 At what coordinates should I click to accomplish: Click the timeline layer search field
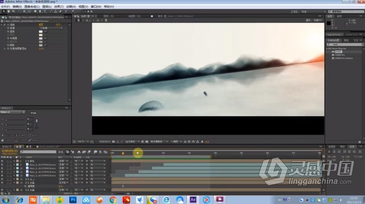click(x=38, y=152)
